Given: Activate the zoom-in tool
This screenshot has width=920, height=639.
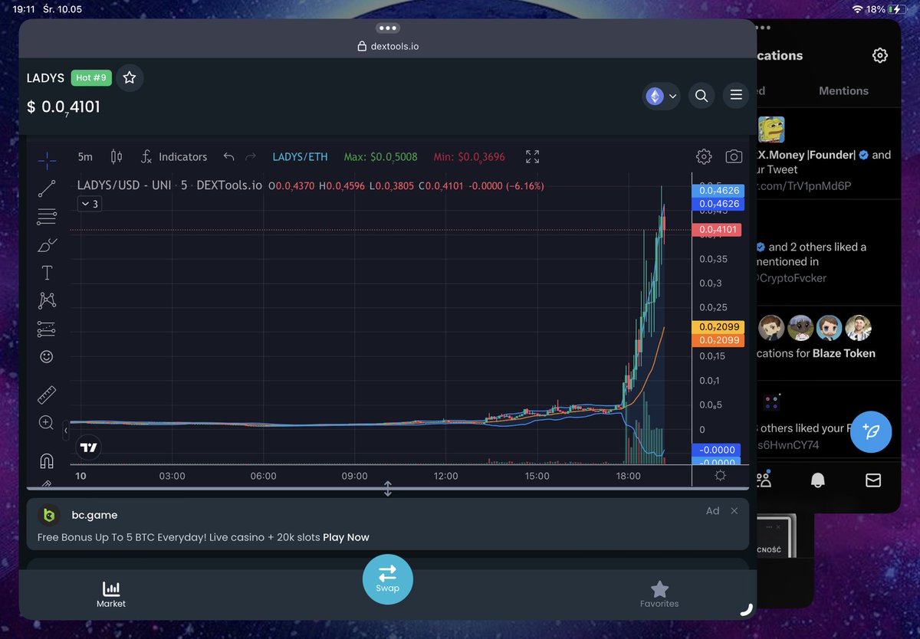Looking at the screenshot, I should (47, 423).
